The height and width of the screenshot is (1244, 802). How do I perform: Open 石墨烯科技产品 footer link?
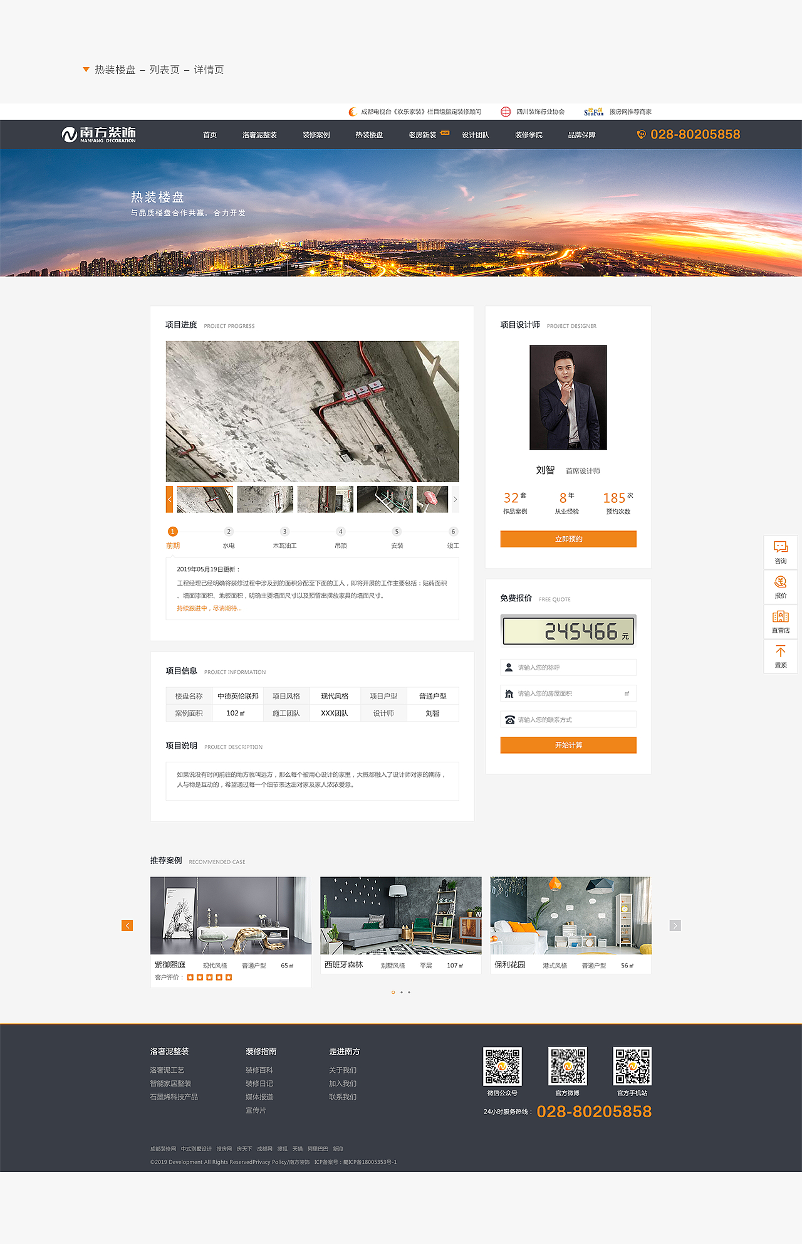point(174,1097)
